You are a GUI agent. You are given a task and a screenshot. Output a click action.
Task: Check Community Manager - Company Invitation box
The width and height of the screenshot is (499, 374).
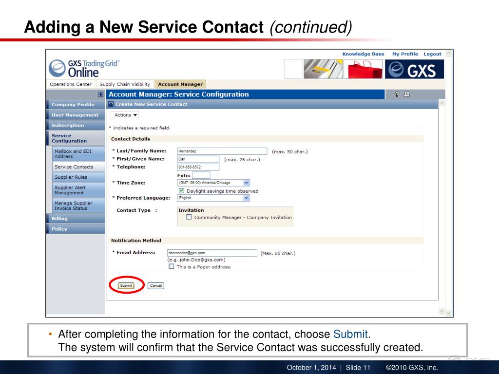pos(189,217)
